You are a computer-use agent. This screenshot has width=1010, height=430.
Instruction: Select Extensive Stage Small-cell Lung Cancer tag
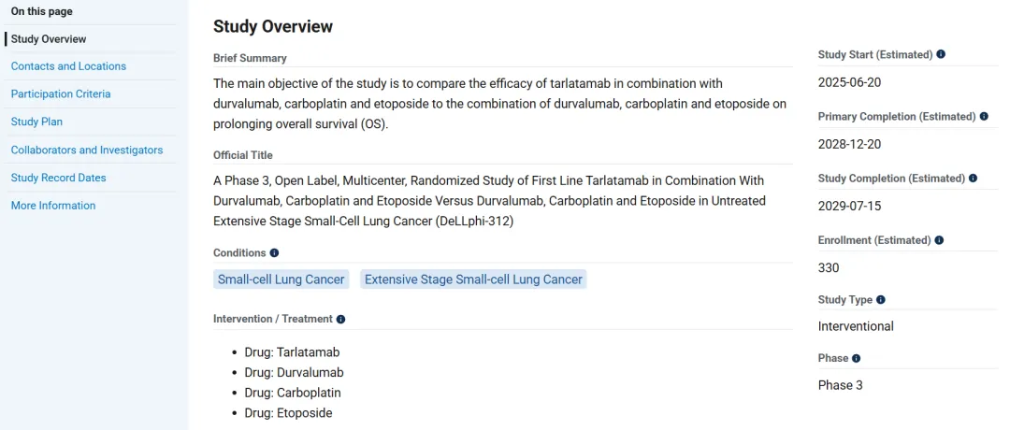coord(473,279)
